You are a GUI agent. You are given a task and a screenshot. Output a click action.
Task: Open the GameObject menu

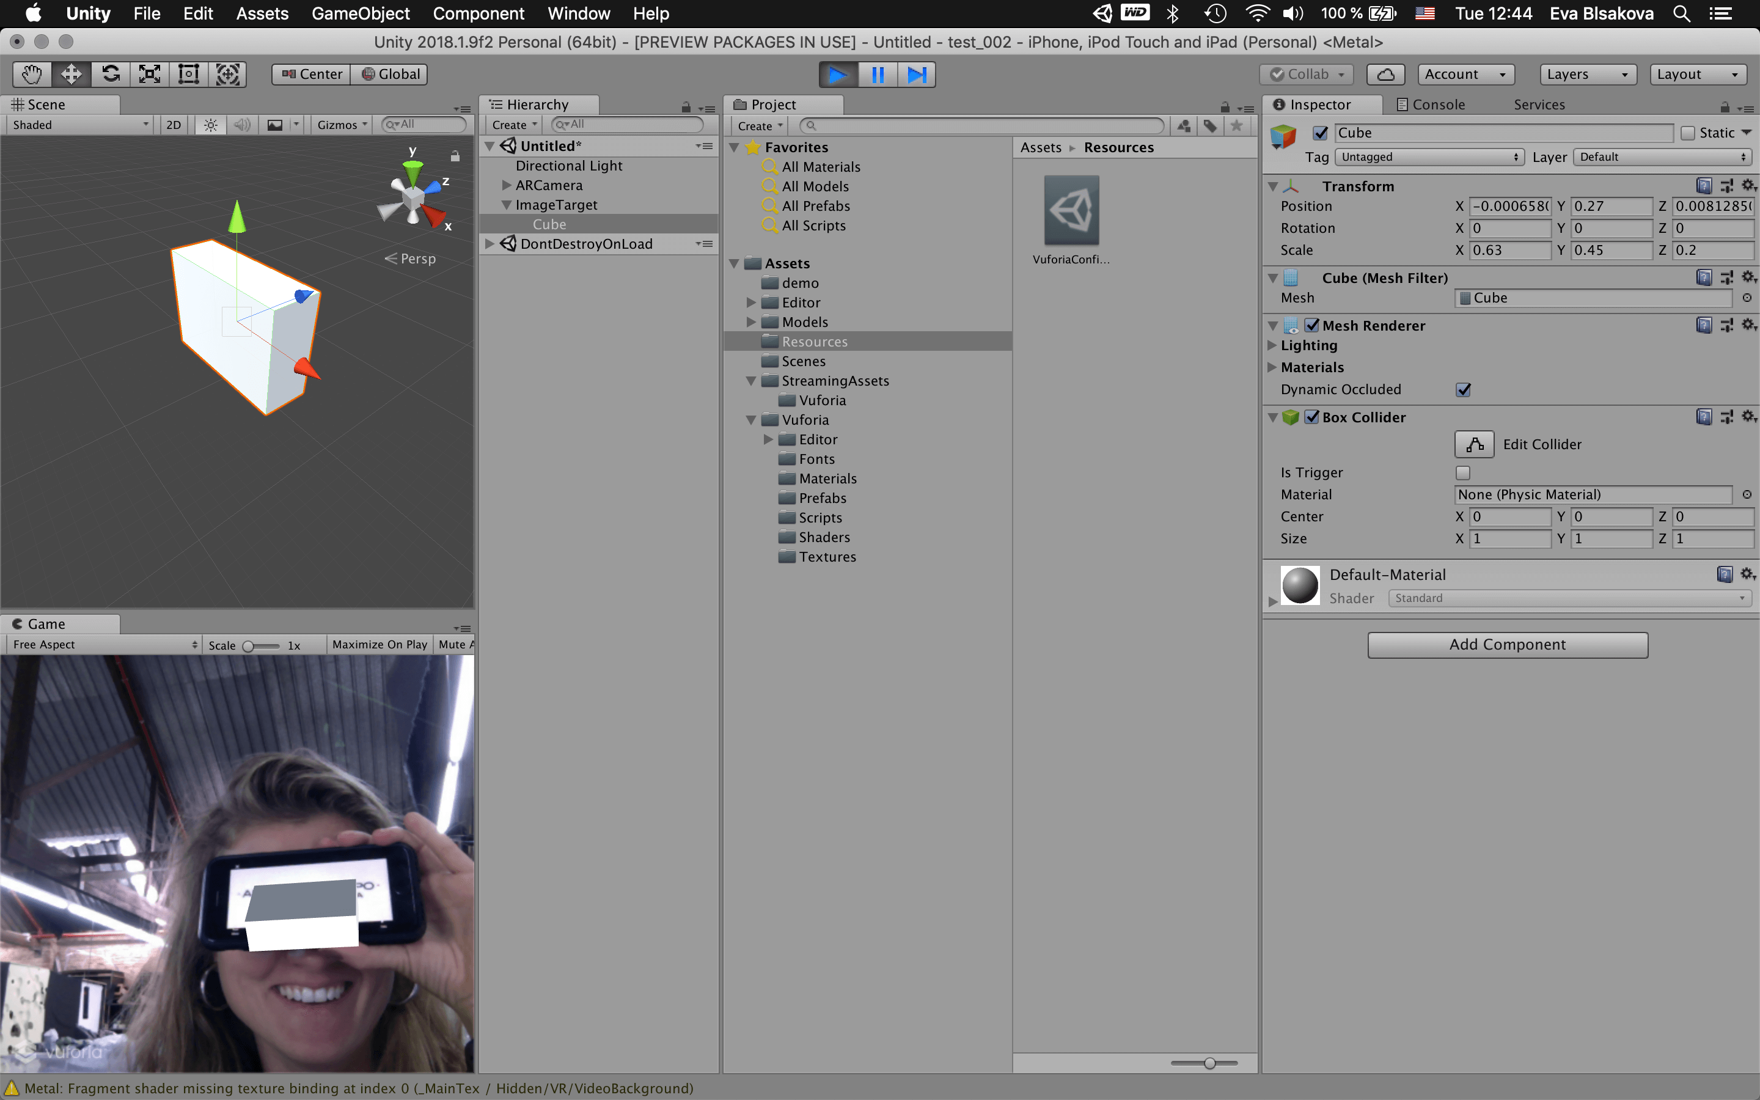360,13
